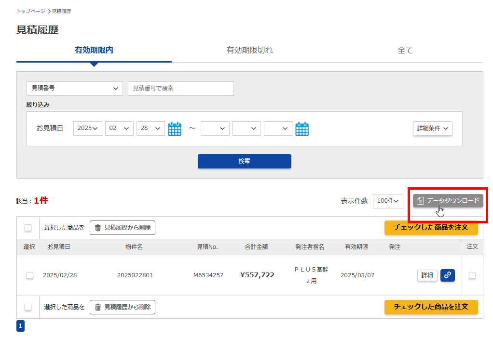Click the data download button
Viewport: 493px width, 350px height.
click(x=448, y=200)
